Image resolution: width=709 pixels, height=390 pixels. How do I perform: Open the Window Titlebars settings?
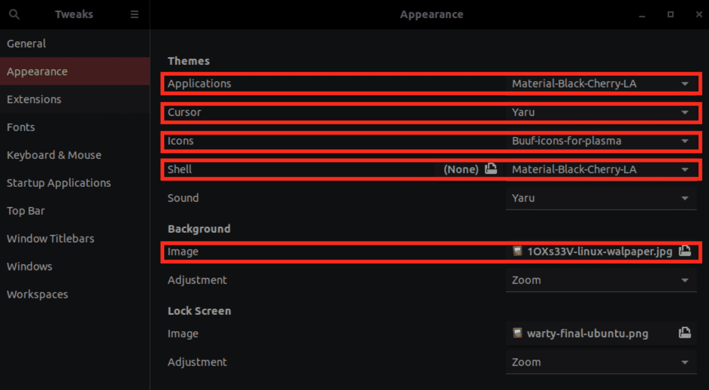(x=50, y=238)
